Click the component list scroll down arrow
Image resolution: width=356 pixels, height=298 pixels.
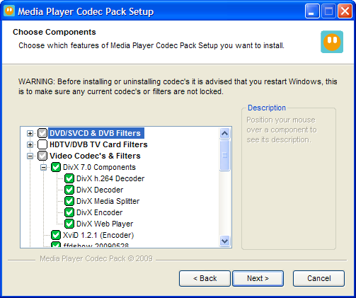(224, 241)
